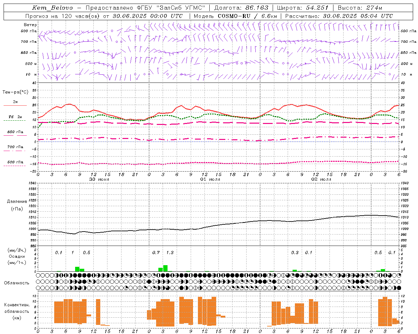Click the Модель COSMO-RU / 6.6км label
Image resolution: width=418 pixels, height=334 pixels.
[235, 16]
